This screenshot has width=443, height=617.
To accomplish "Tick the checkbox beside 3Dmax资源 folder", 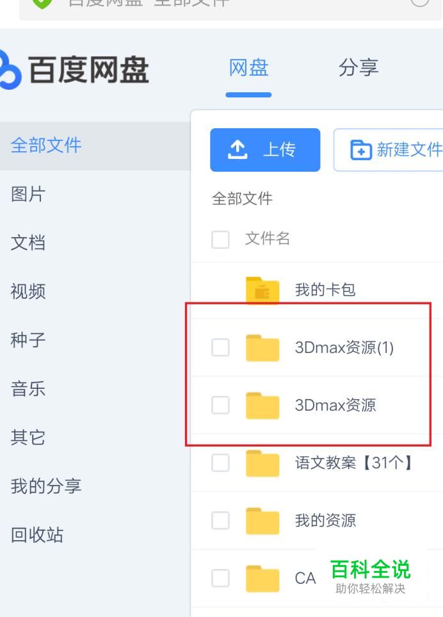I will point(220,406).
